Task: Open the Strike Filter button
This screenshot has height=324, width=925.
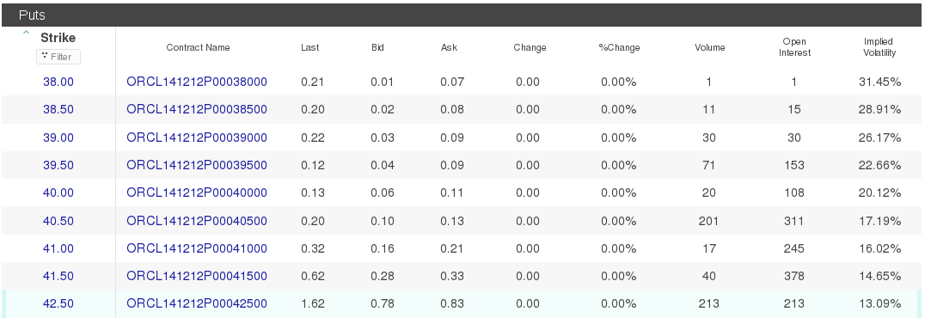Action: click(x=58, y=57)
